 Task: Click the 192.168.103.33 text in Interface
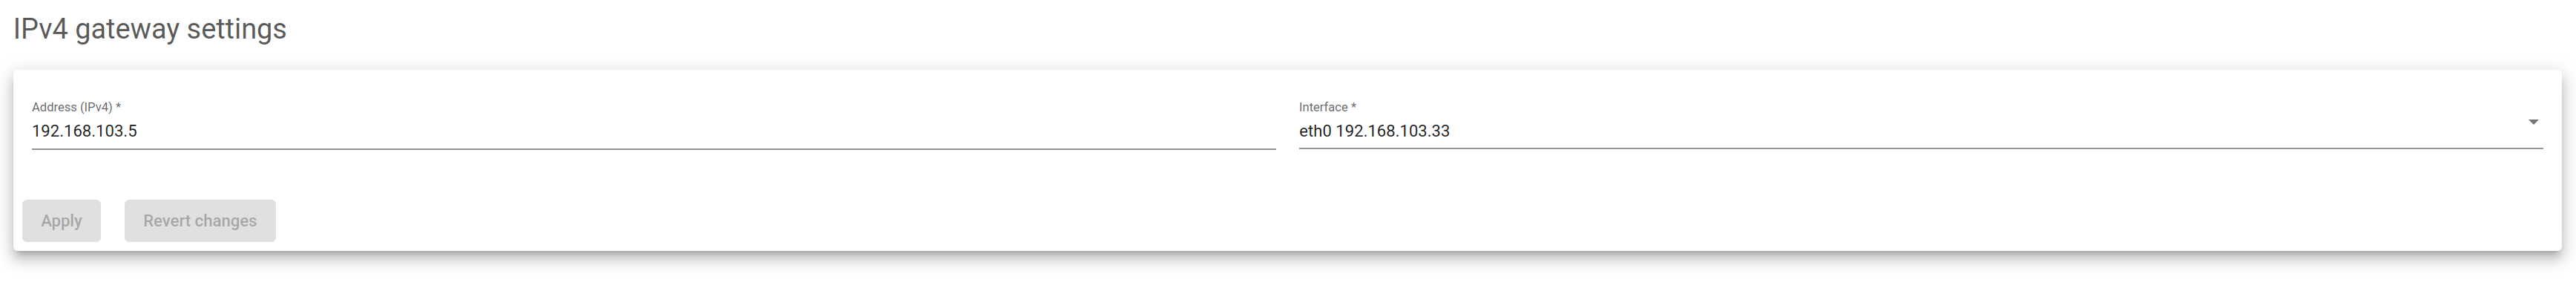coord(1393,131)
